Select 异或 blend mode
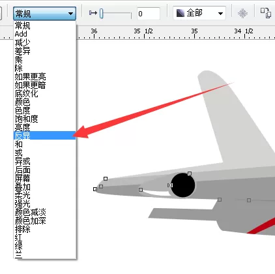The image size is (275, 274). point(45,161)
